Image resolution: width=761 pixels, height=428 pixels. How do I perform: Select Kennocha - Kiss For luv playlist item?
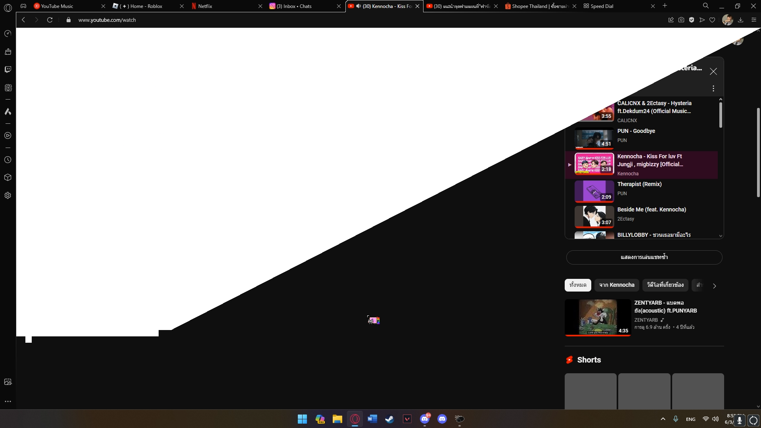pyautogui.click(x=642, y=164)
